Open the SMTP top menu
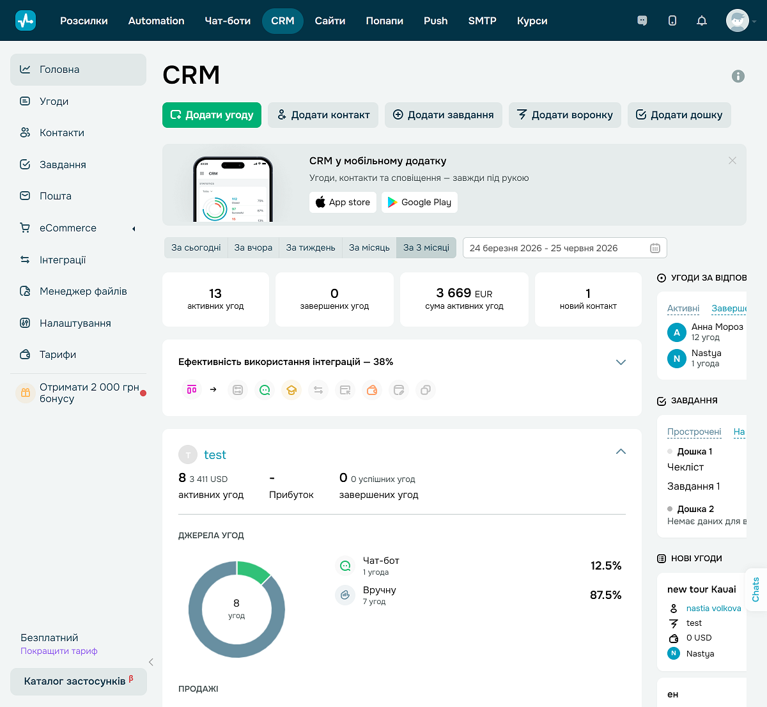 (482, 20)
